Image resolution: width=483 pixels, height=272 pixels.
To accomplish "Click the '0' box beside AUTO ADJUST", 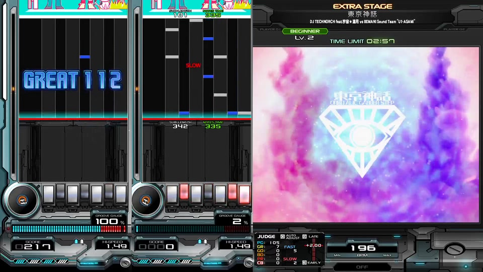I will pyautogui.click(x=282, y=237).
